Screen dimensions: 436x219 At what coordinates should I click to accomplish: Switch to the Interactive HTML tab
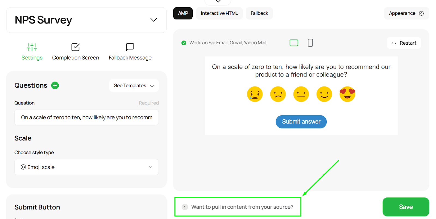tap(219, 13)
